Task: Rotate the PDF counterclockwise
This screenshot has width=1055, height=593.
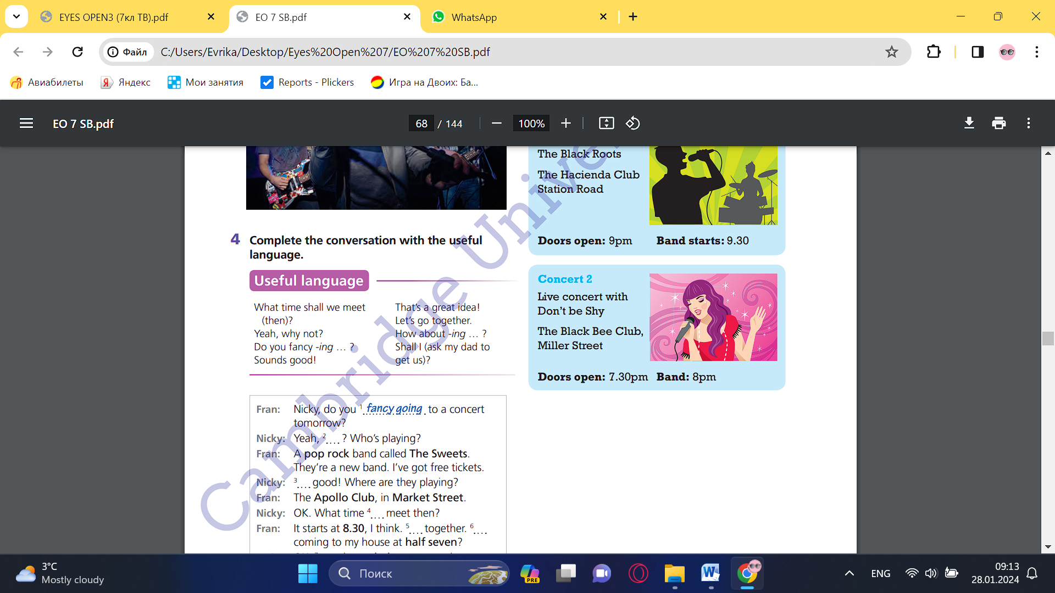Action: tap(633, 124)
